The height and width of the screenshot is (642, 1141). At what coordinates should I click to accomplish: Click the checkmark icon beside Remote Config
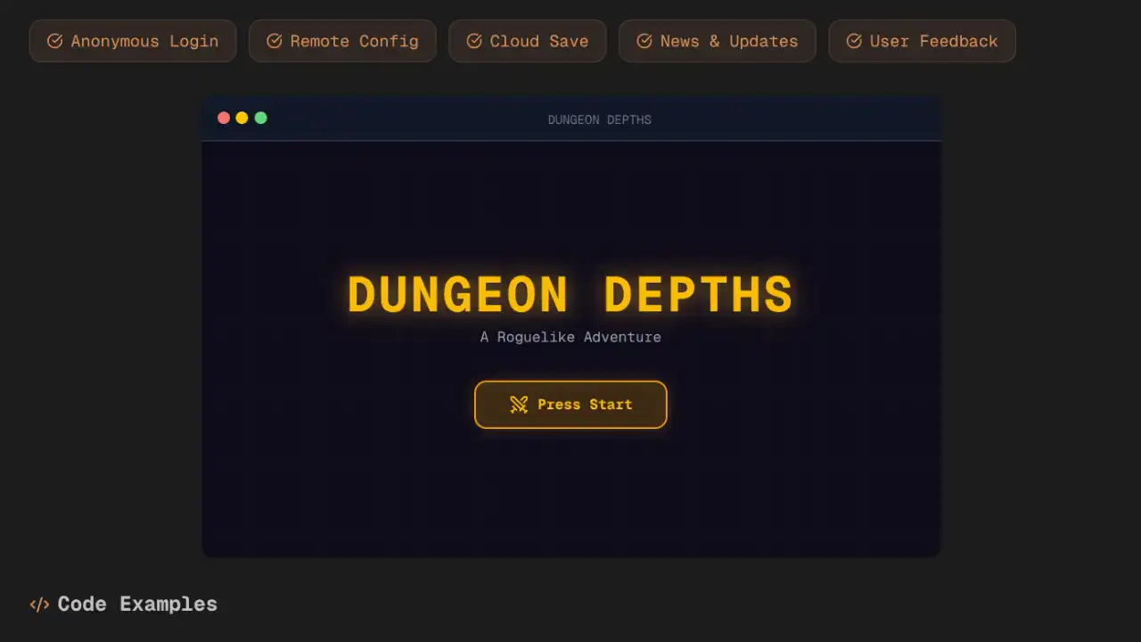coord(275,41)
